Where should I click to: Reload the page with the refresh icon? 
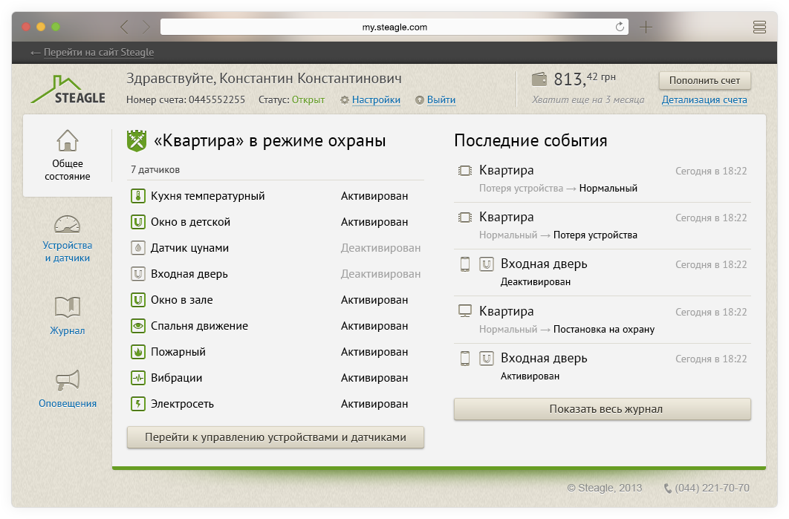(620, 27)
